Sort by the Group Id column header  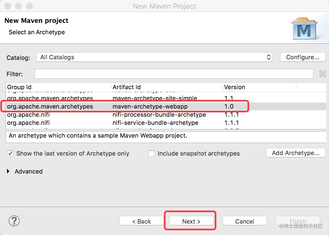click(58, 87)
